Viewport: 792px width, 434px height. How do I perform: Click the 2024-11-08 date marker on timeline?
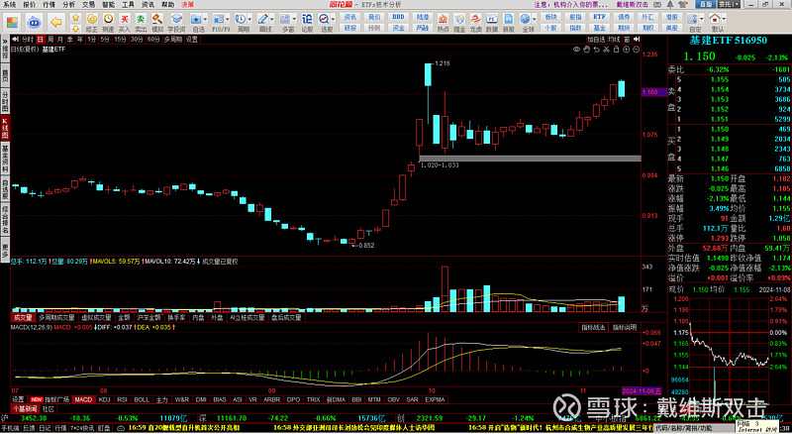click(x=642, y=391)
